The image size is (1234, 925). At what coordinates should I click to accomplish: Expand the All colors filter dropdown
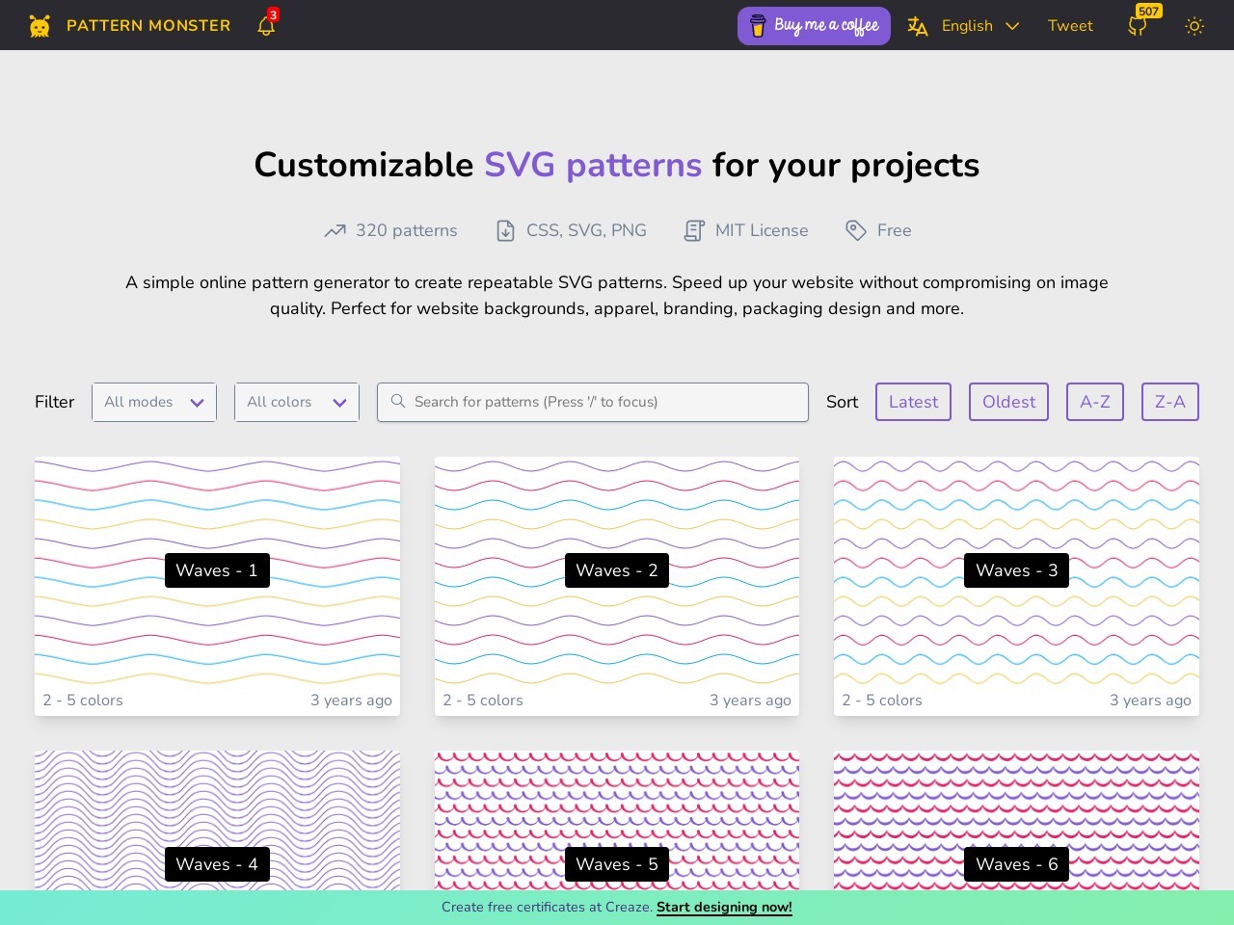click(297, 402)
